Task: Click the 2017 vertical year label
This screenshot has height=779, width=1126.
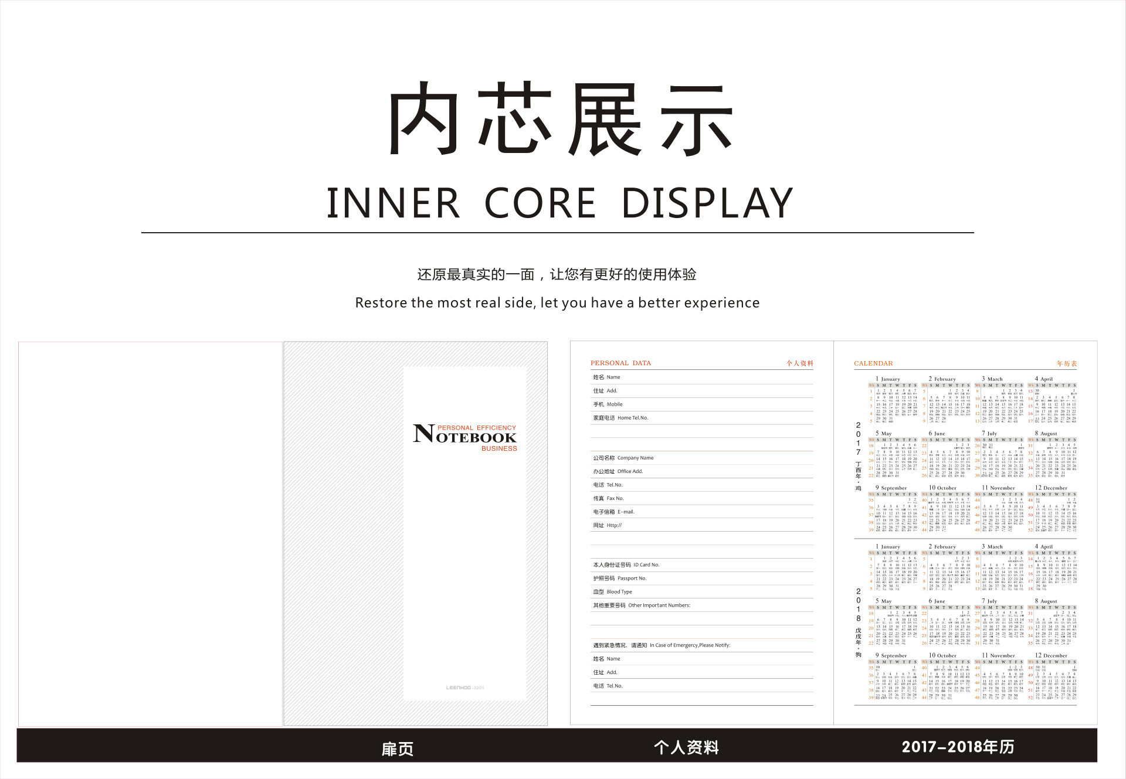Action: coord(859,438)
